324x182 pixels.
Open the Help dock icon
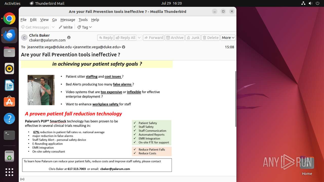pos(9,119)
